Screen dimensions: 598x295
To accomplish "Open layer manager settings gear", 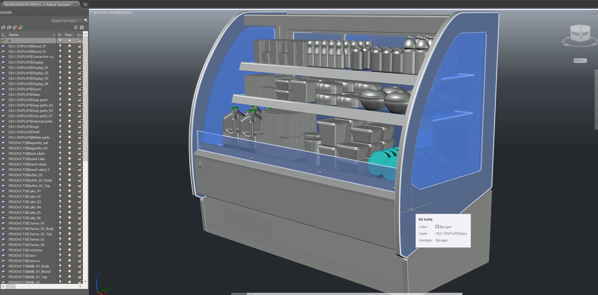I will point(82,27).
